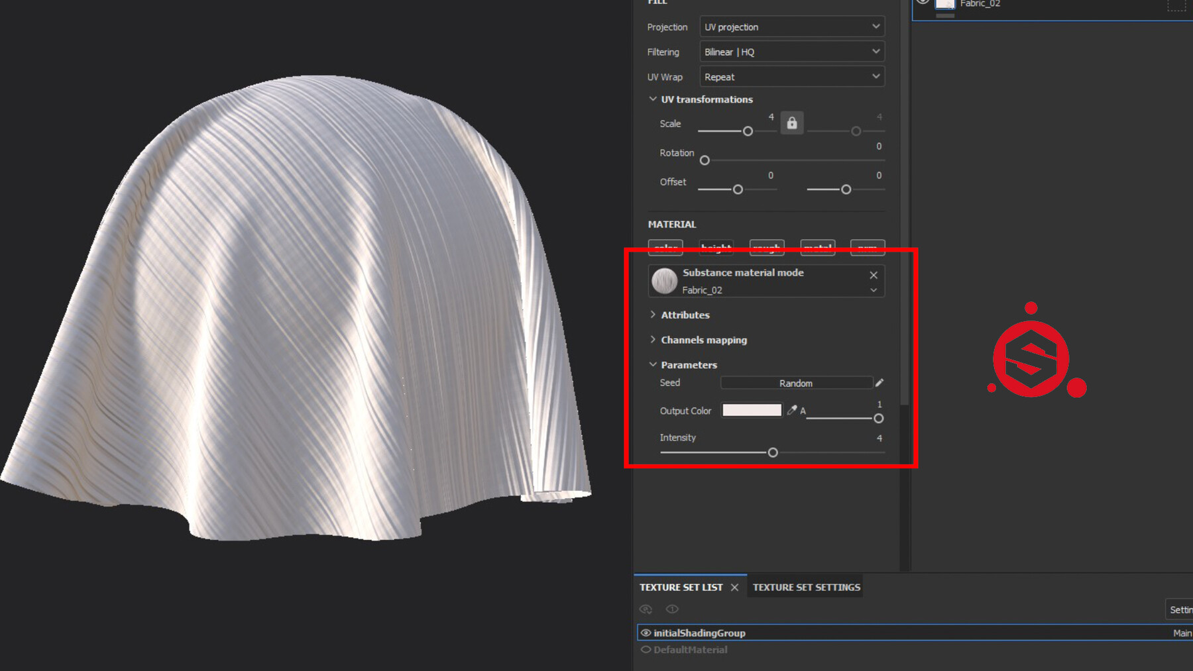Screen dimensions: 1193x671
Task: Open the Filtering dropdown showing Bilinear HQ
Action: tap(791, 51)
